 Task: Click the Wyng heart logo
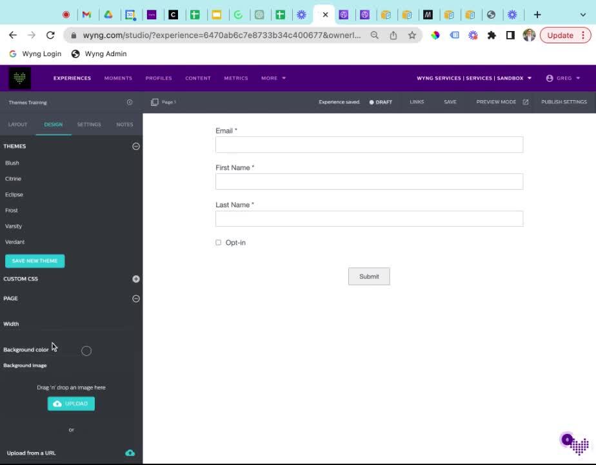point(20,78)
